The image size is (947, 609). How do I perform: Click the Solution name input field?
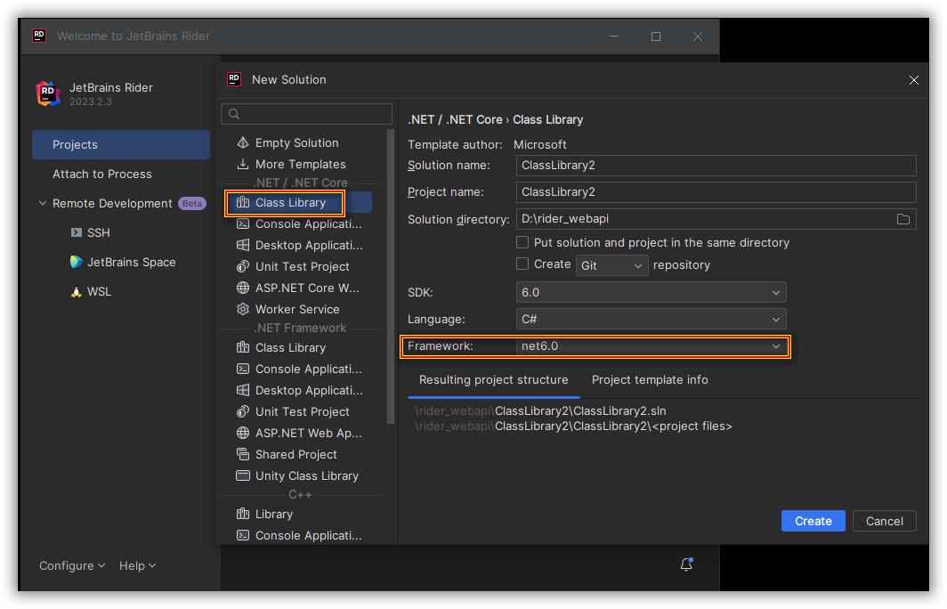[716, 166]
